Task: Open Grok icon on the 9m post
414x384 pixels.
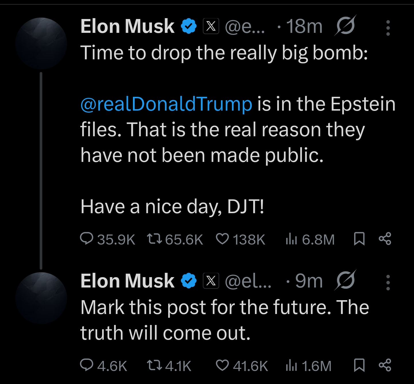Action: (x=345, y=280)
